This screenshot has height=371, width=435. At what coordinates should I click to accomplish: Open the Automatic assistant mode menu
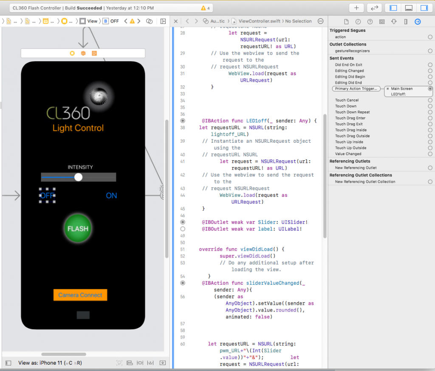coord(214,21)
